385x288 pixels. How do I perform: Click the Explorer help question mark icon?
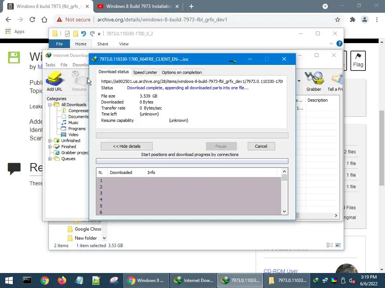[x=340, y=43]
